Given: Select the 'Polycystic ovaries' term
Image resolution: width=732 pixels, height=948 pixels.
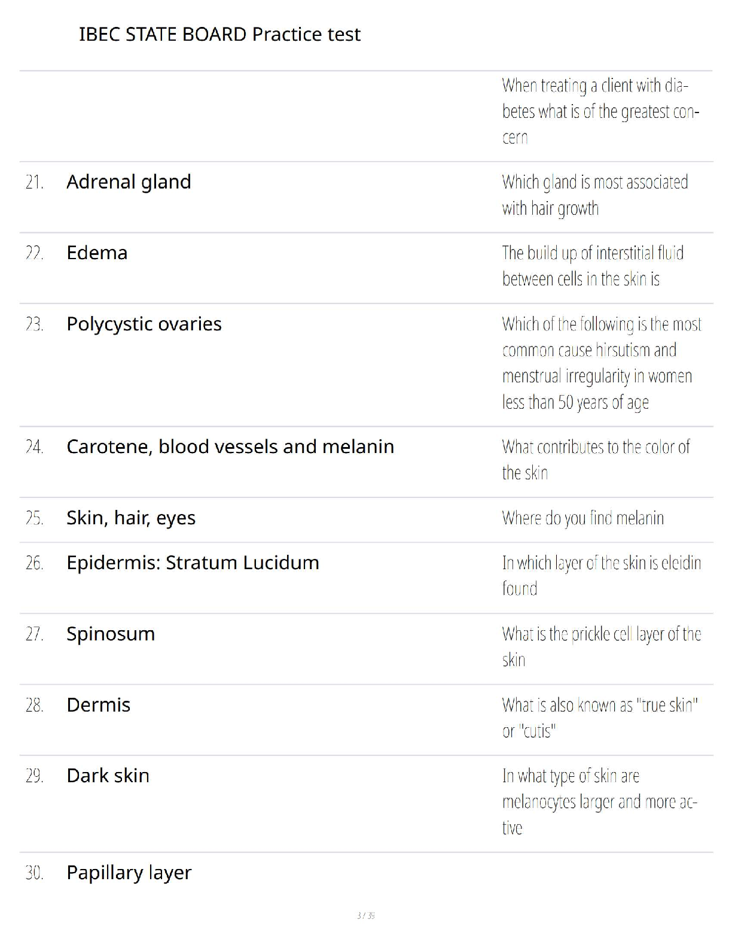Looking at the screenshot, I should 144,324.
